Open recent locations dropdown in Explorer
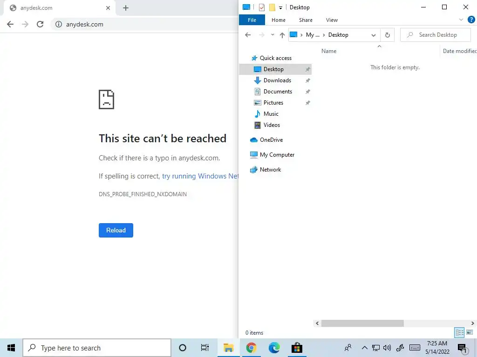Image resolution: width=477 pixels, height=357 pixels. [273, 35]
